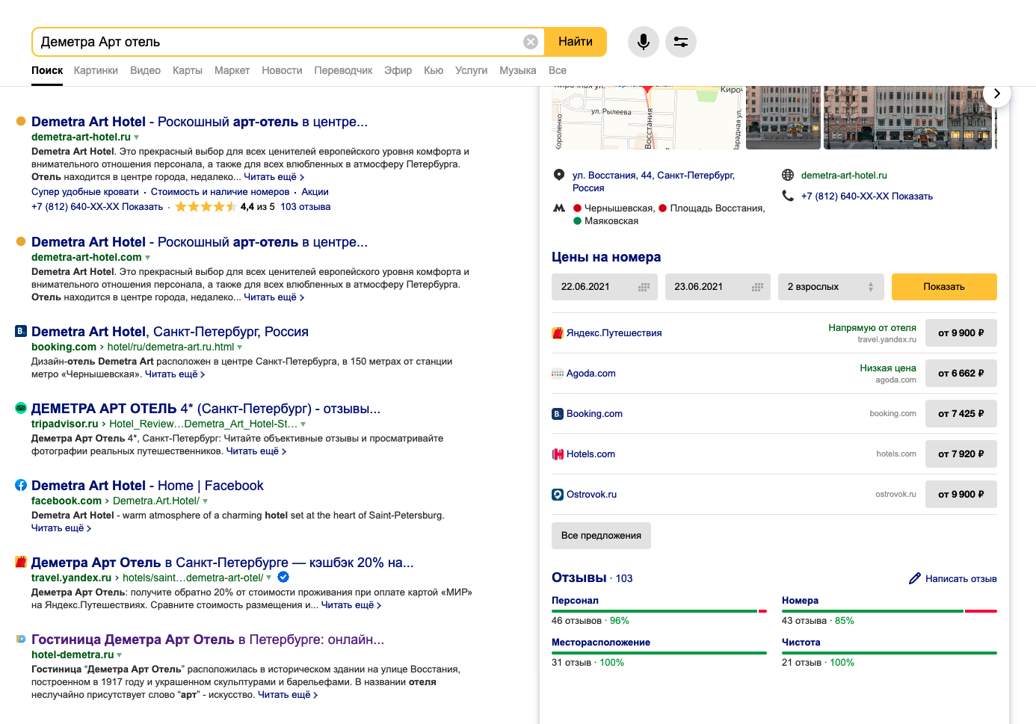Screen dimensions: 1036x724
Task: Click the location pin icon beside the address
Action: point(558,175)
